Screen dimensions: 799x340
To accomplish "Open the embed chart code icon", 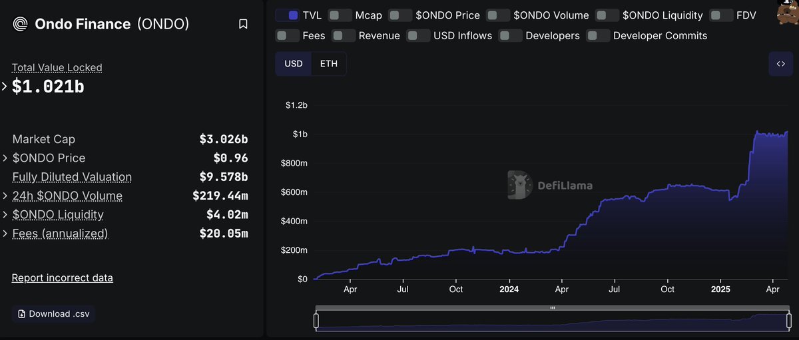I will click(780, 64).
